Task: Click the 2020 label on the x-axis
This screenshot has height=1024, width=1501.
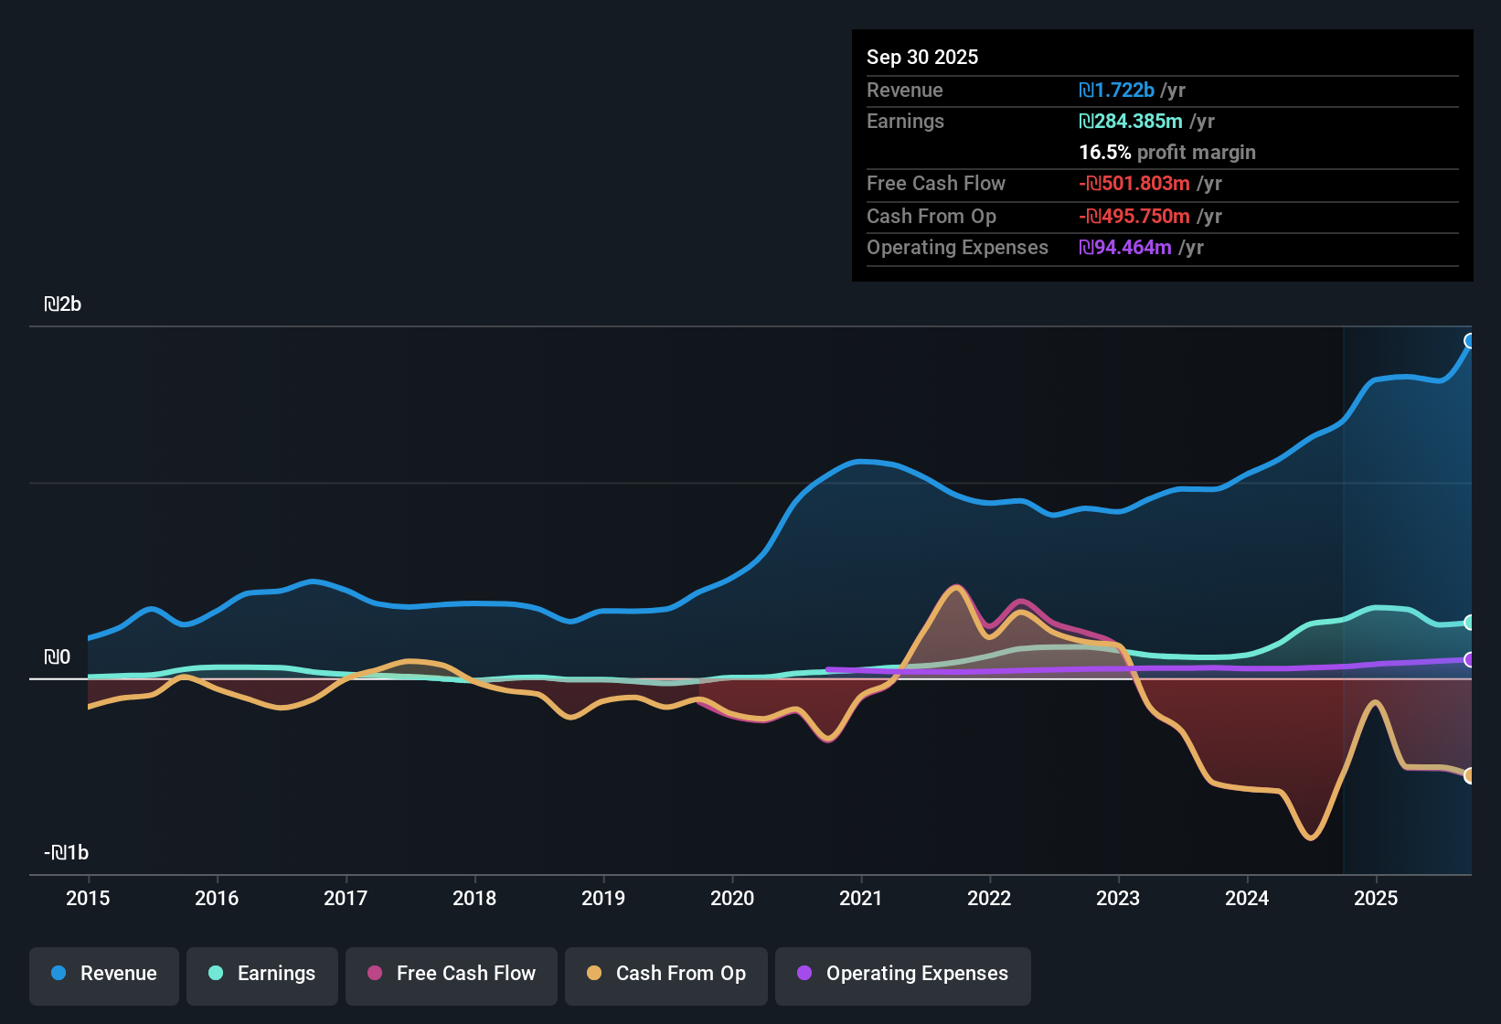Action: [x=732, y=899]
